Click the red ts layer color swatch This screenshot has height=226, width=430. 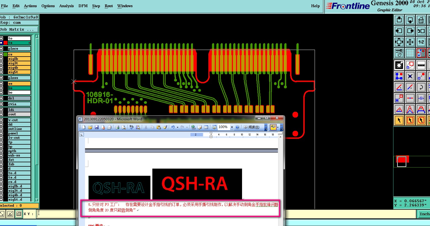click(6, 43)
